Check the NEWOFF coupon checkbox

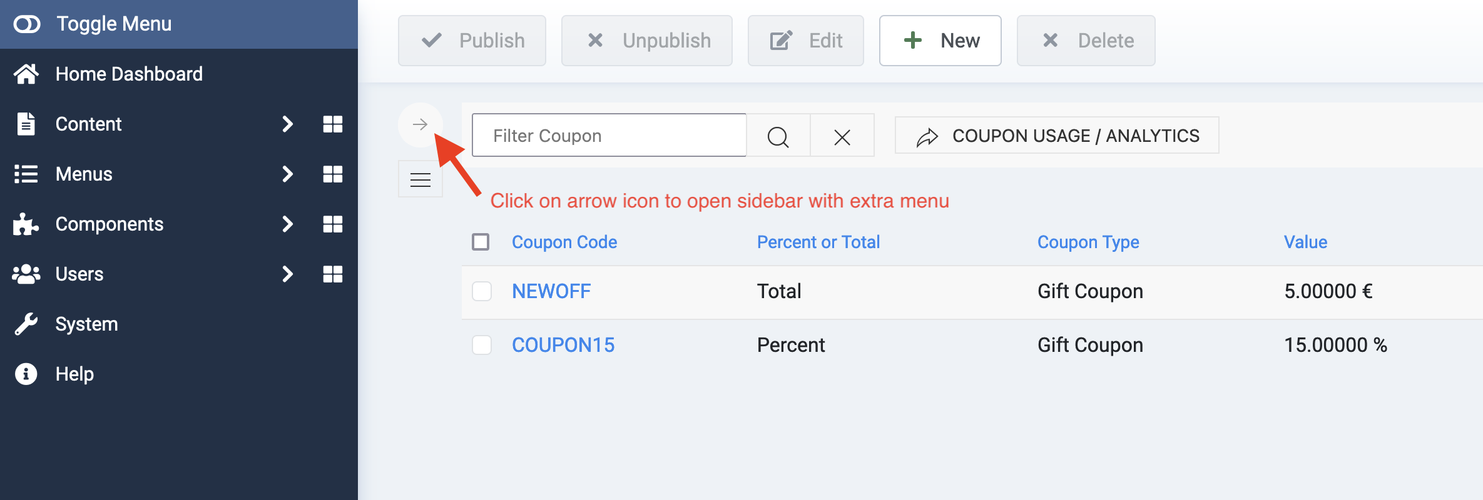pyautogui.click(x=482, y=291)
